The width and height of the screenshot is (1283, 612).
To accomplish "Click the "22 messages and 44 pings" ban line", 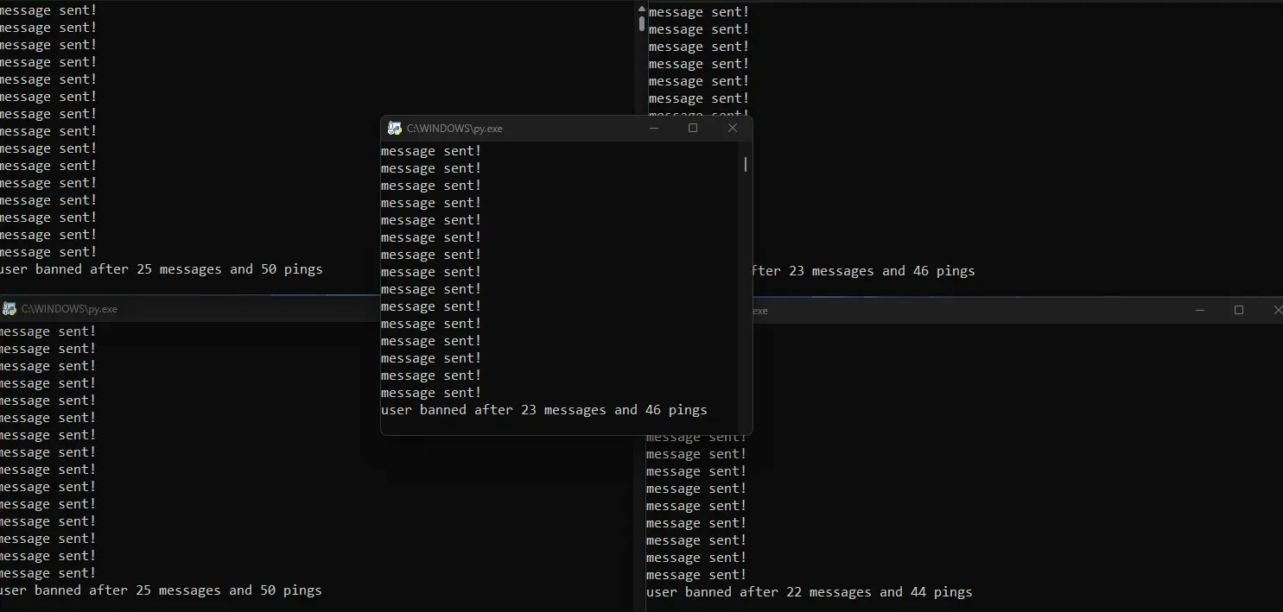I will (809, 592).
